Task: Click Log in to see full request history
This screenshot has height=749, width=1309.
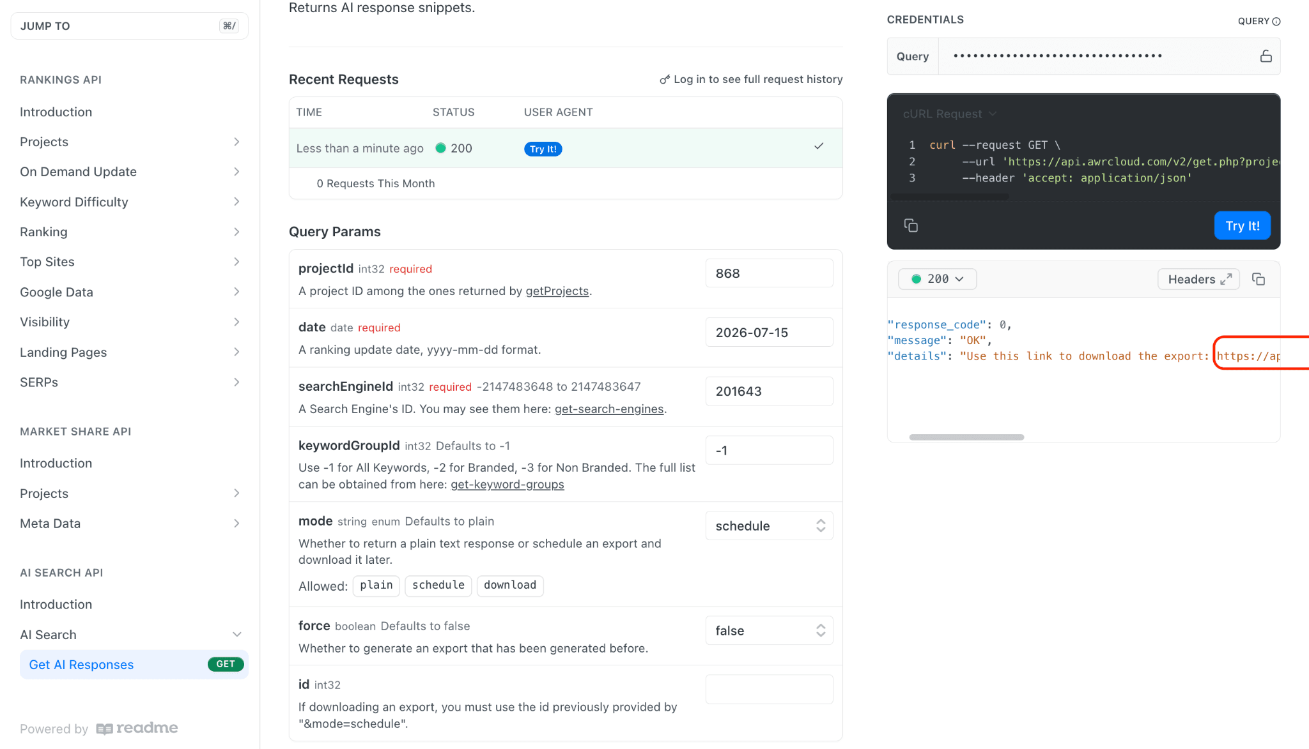Action: (751, 79)
